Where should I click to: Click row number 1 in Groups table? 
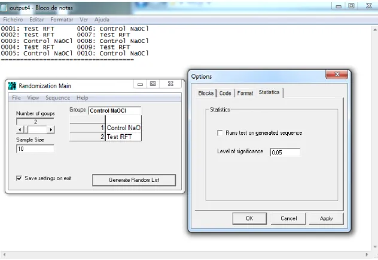pos(87,128)
